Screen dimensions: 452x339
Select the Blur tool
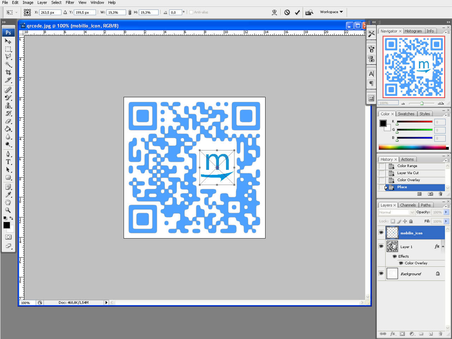pos(8,137)
